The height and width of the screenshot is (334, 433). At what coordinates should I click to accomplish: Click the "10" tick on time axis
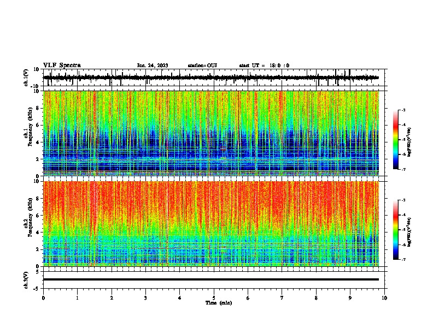(x=384, y=298)
